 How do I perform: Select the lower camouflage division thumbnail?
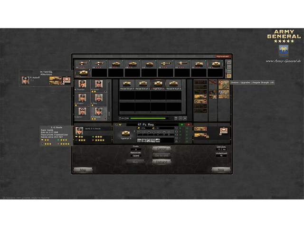(x=224, y=94)
